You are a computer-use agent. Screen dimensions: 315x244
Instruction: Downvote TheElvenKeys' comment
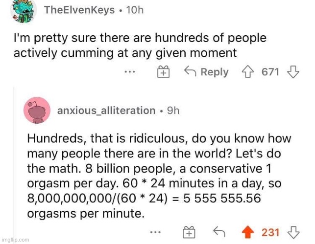coord(292,72)
